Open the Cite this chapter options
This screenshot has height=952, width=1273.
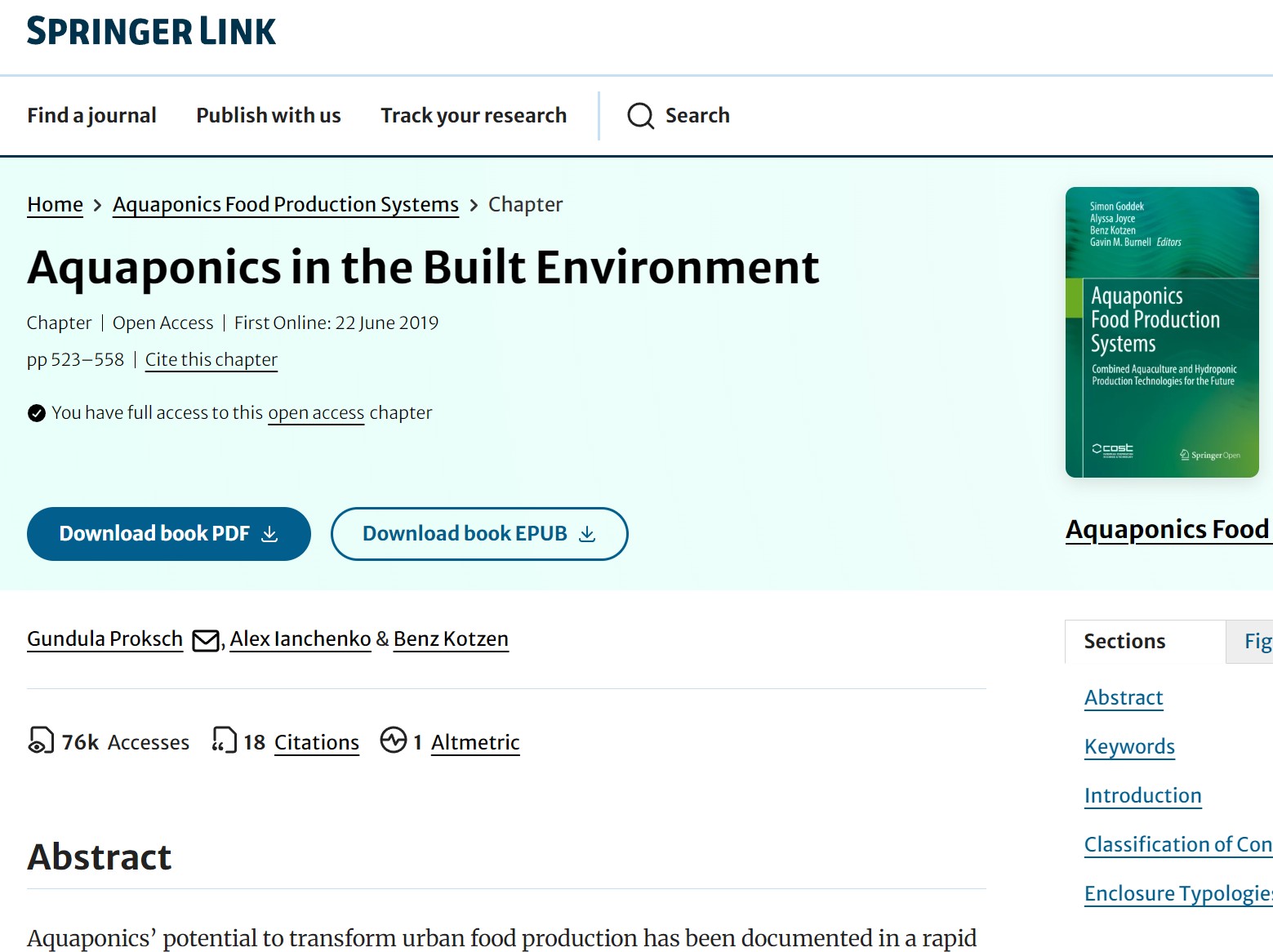211,360
